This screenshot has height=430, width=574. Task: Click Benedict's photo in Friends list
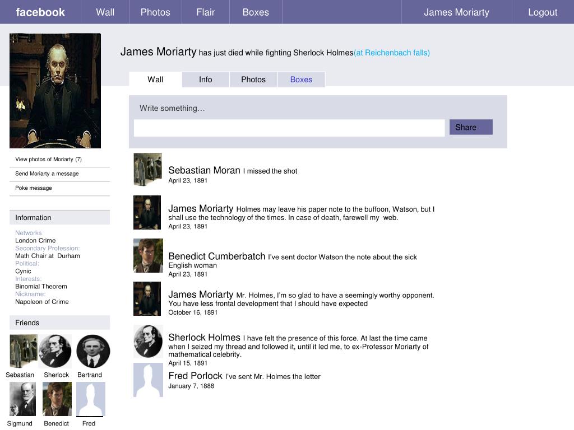[x=57, y=399]
